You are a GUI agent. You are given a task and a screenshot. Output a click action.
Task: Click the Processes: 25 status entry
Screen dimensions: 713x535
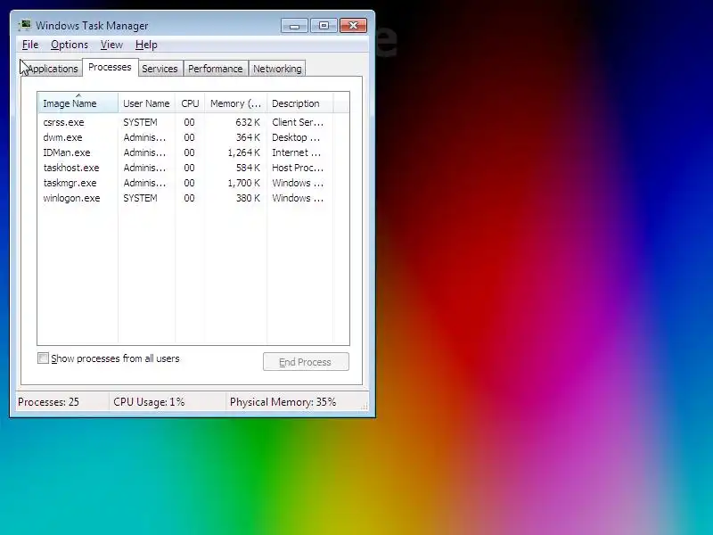click(x=48, y=402)
